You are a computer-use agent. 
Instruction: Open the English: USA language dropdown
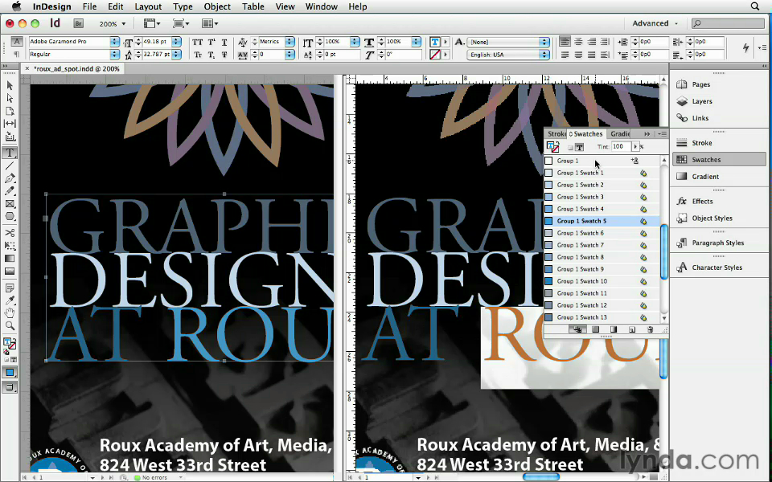click(544, 55)
